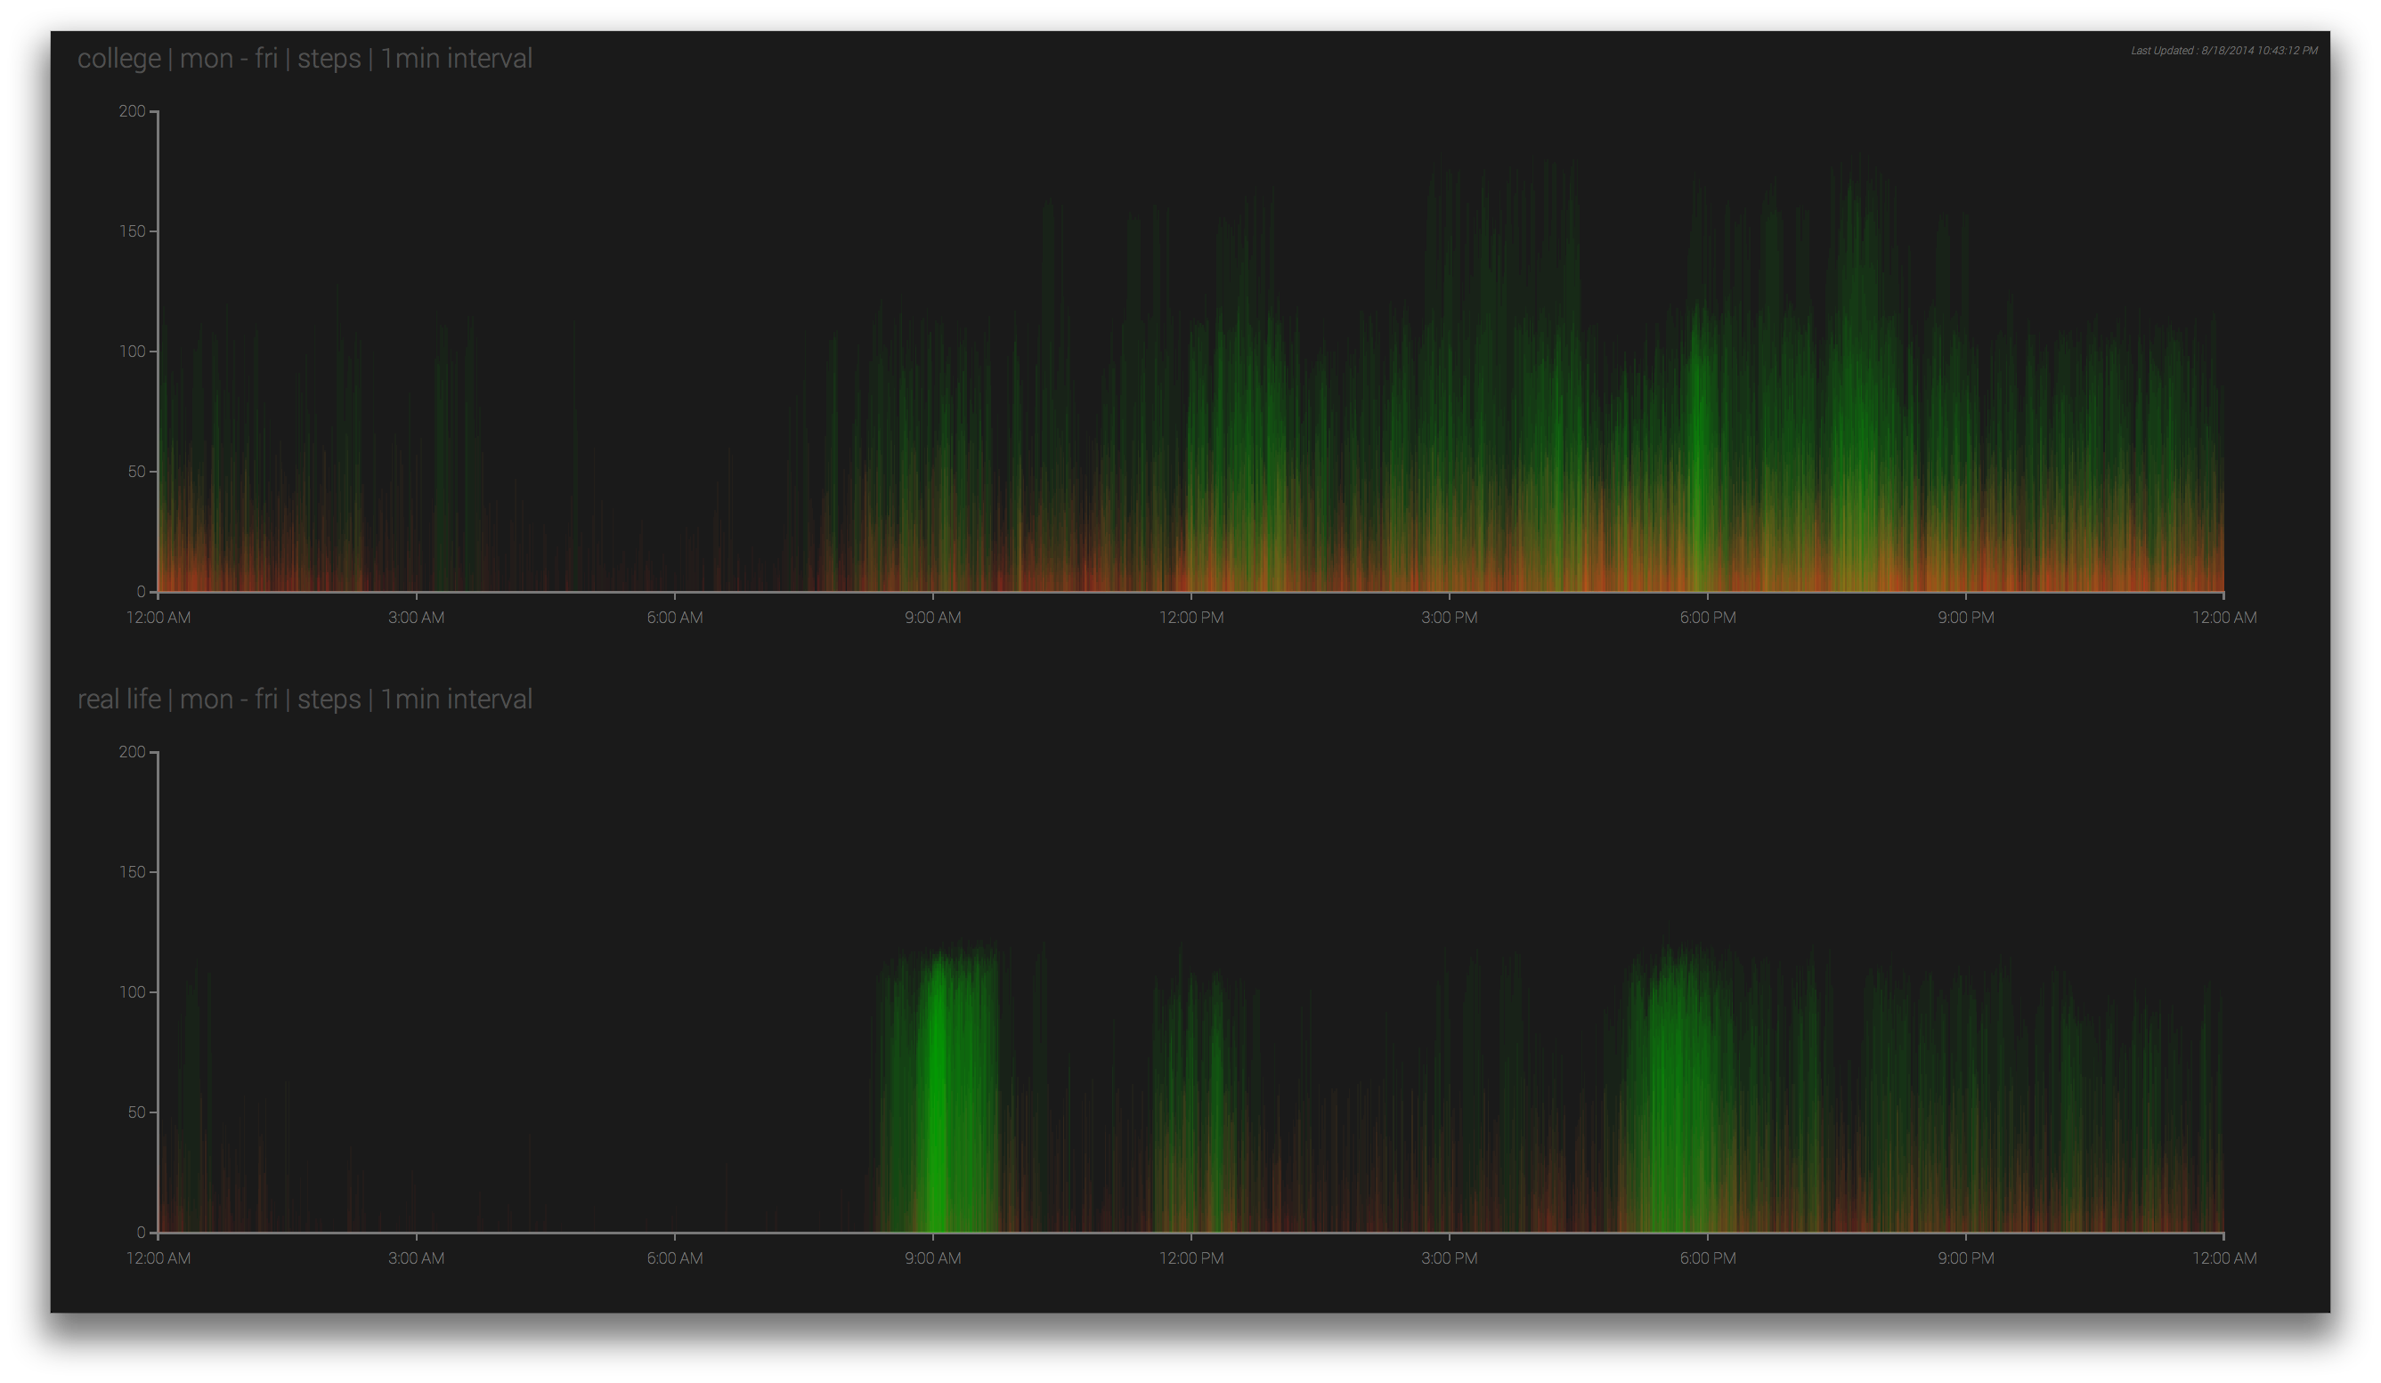Click the 100 y-axis label on college chart

coord(133,352)
